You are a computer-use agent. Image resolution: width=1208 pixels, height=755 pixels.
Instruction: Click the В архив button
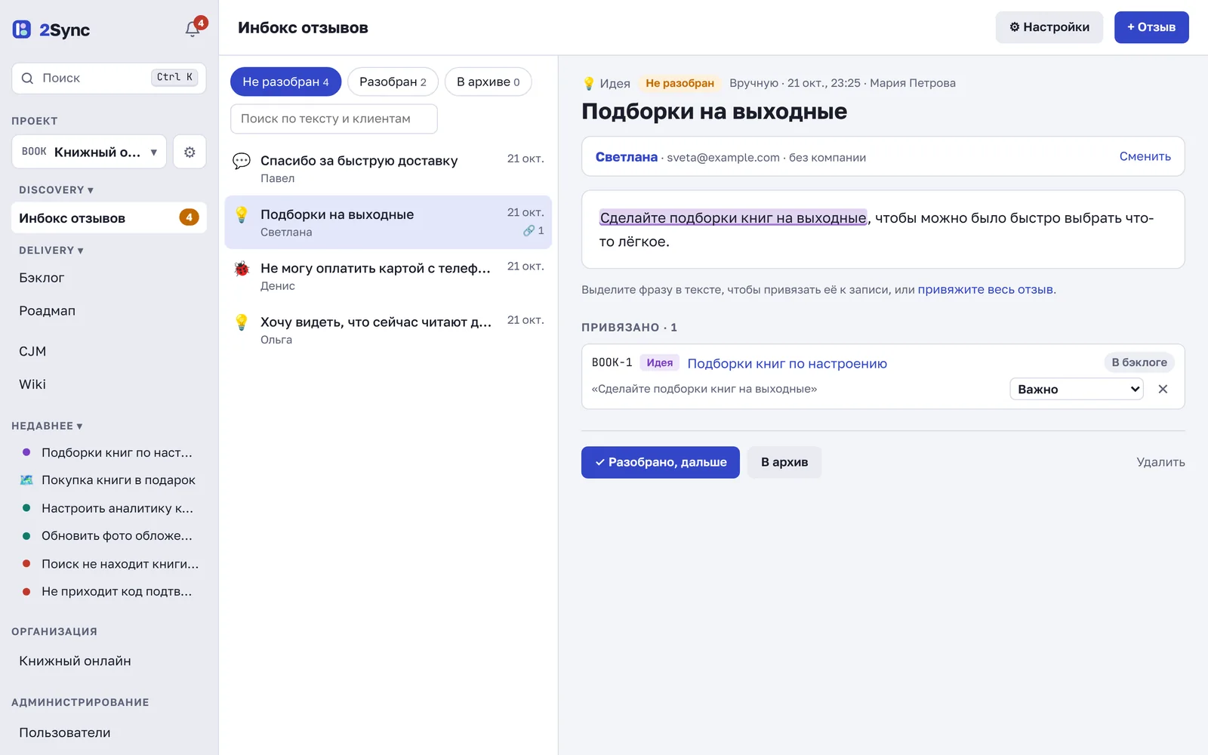click(784, 462)
